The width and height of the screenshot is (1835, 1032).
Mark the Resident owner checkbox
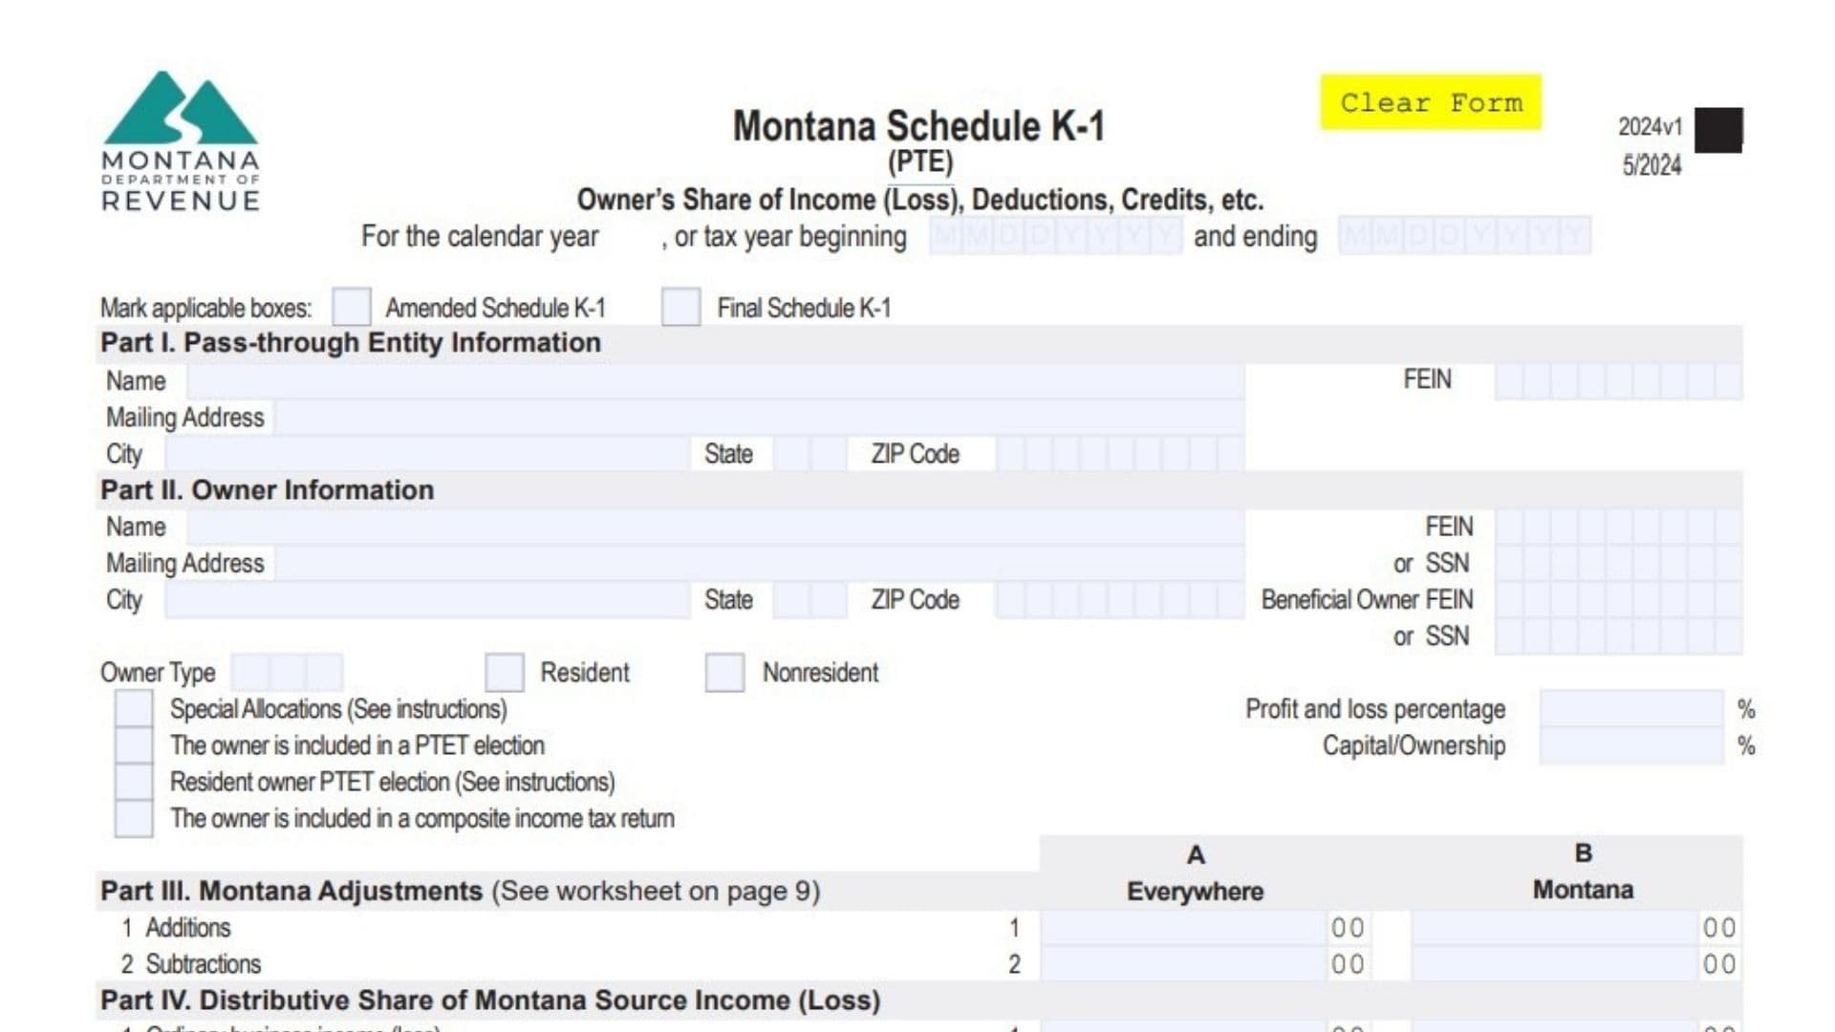[504, 672]
